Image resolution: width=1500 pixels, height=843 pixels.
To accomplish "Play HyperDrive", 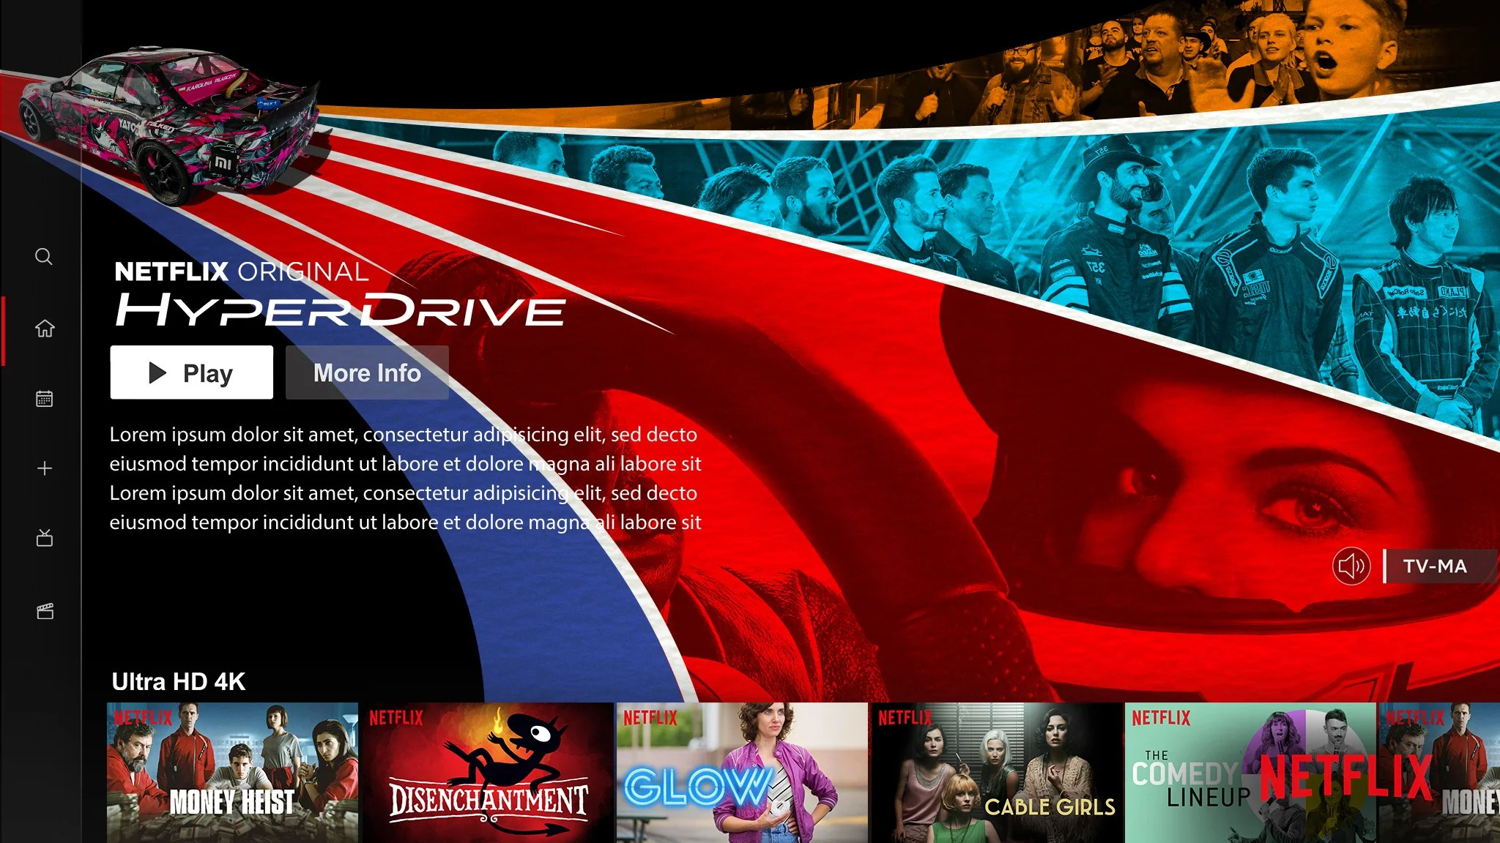I will pyautogui.click(x=192, y=372).
